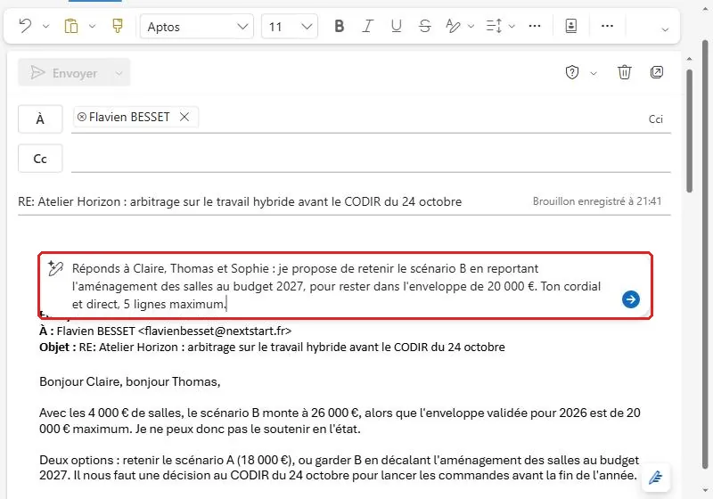Expand the shield icon dropdown chevron

click(594, 73)
